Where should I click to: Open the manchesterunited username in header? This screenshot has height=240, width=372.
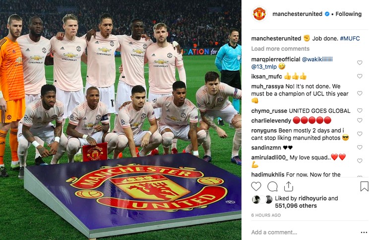click(x=297, y=14)
